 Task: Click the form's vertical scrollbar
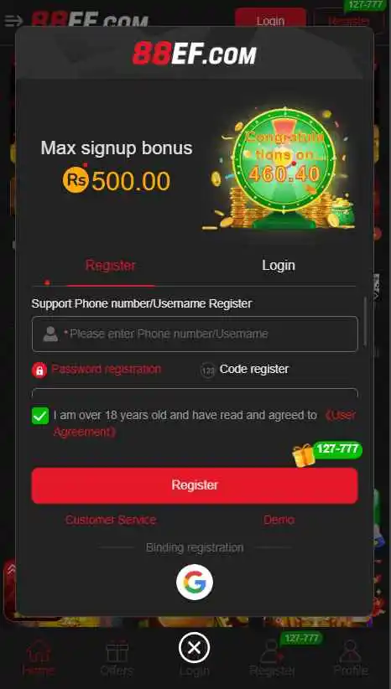coord(365,322)
